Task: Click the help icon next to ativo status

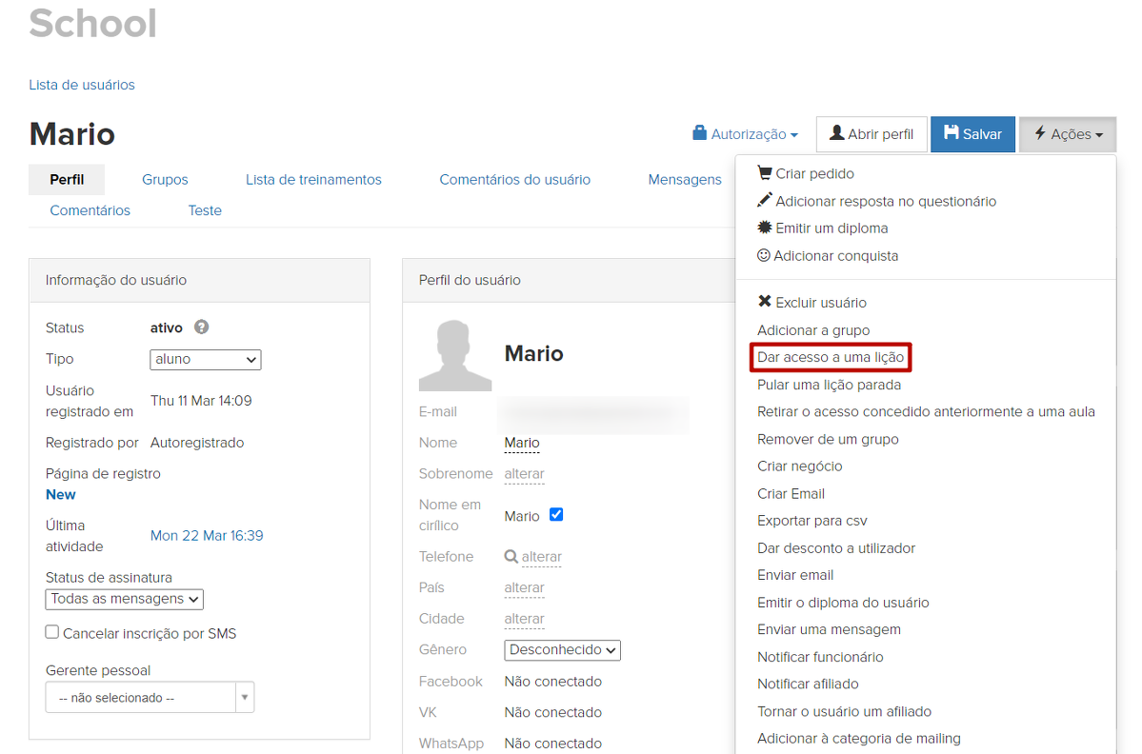Action: point(201,327)
